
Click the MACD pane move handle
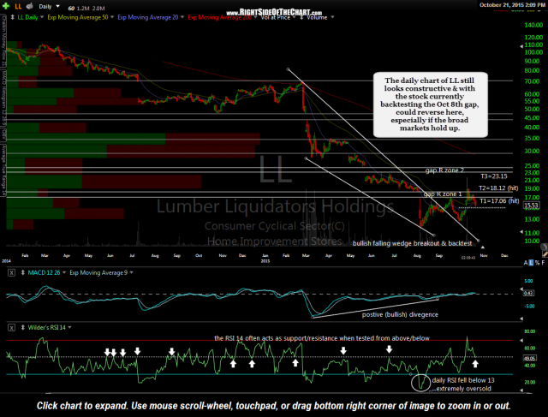click(x=23, y=272)
